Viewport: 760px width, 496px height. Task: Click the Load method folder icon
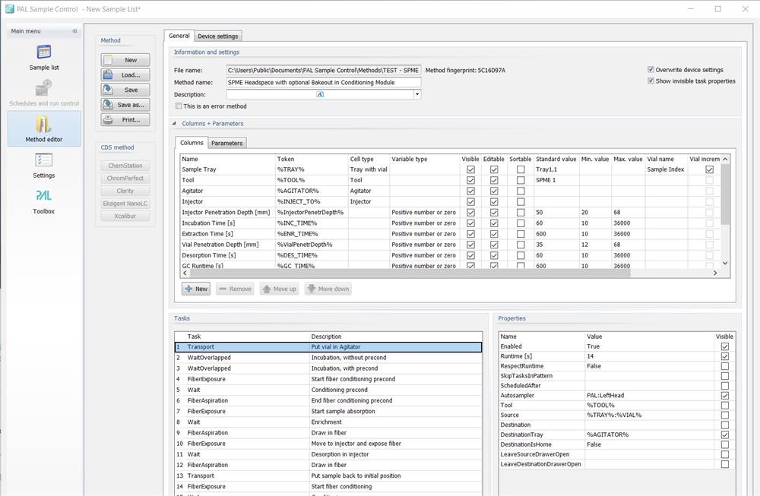109,75
